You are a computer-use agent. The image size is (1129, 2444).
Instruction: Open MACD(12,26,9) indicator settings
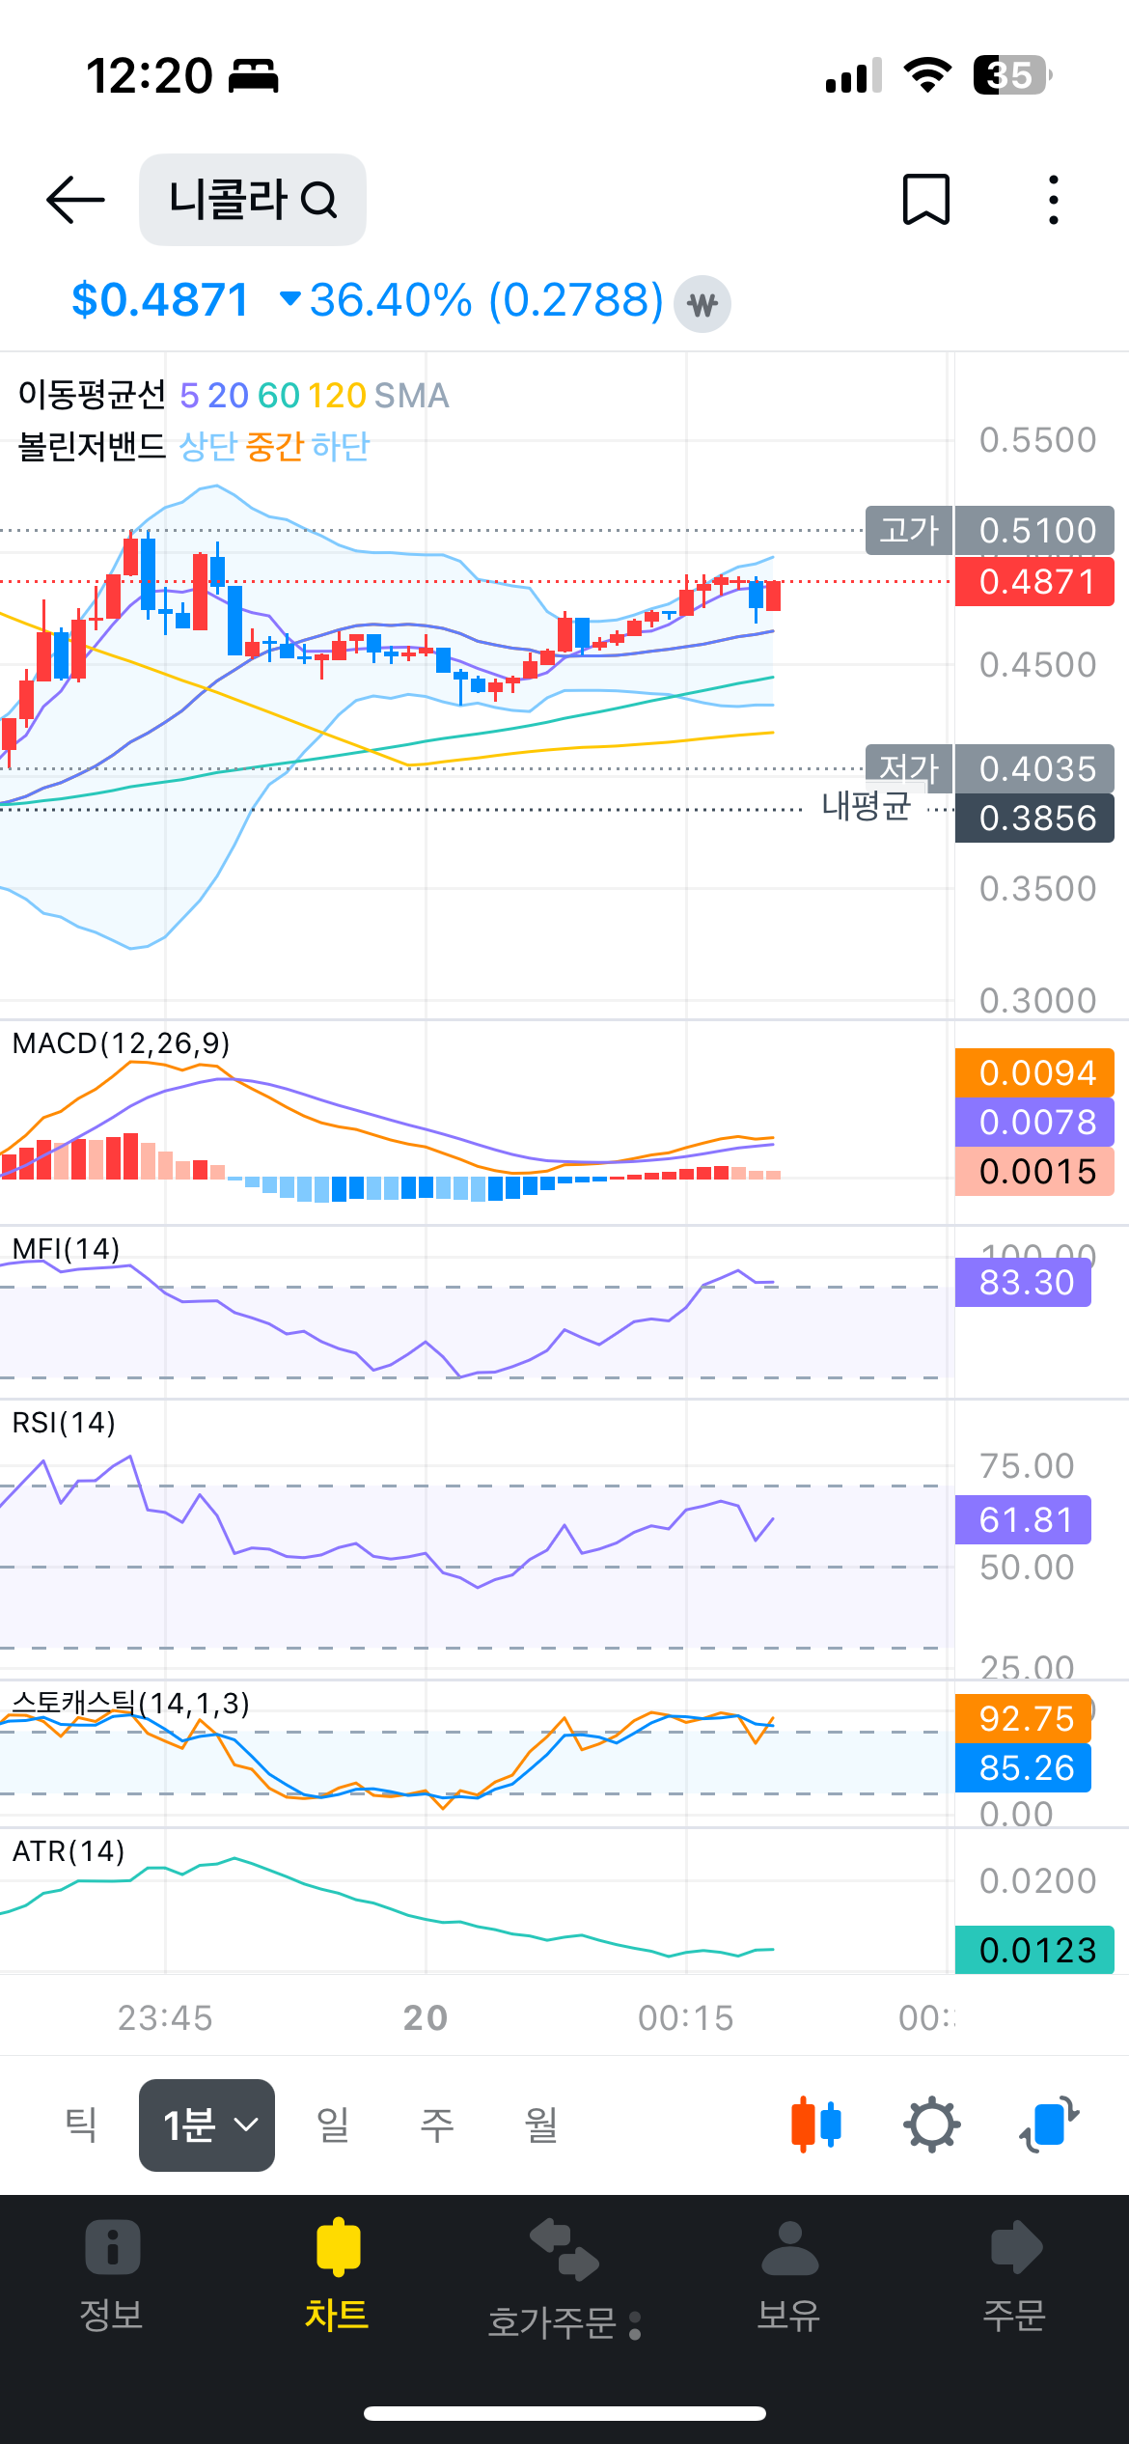[x=121, y=1043]
